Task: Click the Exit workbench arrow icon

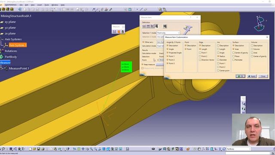Action: tap(19, 9)
